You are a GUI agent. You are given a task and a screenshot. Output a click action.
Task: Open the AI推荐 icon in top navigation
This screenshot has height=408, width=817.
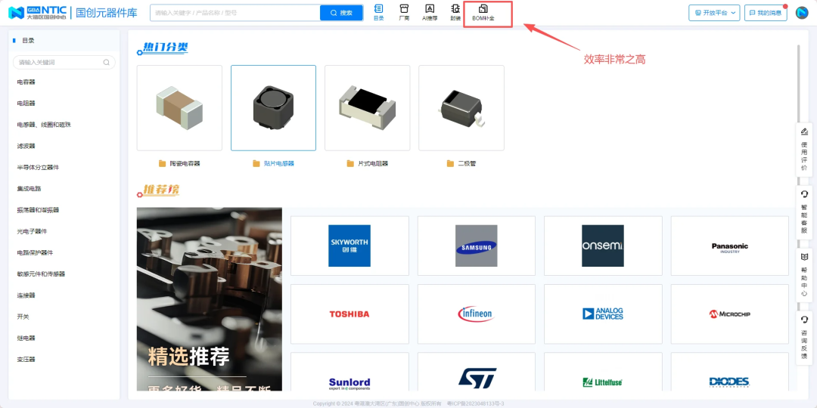[x=430, y=13]
